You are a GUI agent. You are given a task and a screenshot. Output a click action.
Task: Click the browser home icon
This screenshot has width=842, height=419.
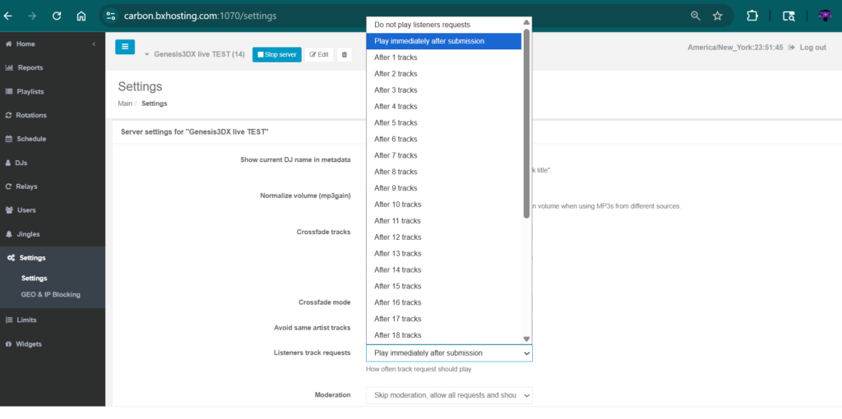tap(81, 16)
